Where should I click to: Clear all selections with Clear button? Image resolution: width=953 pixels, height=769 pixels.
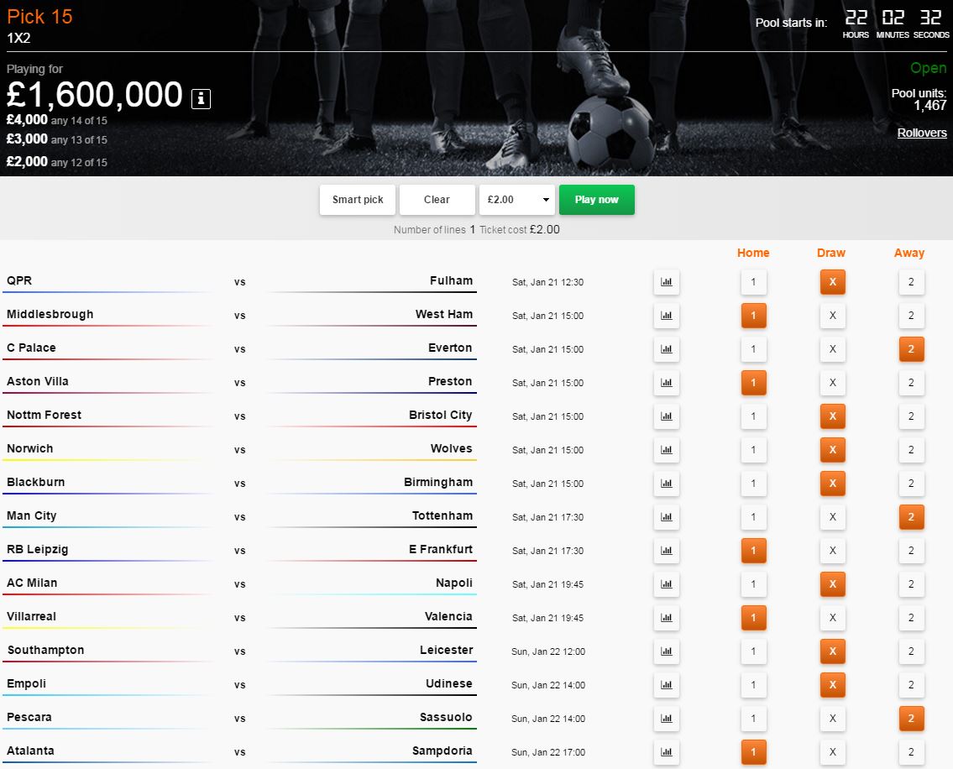tap(437, 200)
